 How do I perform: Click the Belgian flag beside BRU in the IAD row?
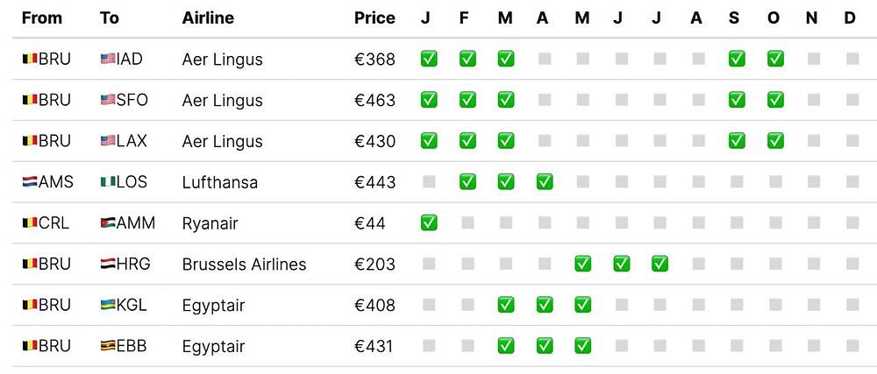(x=29, y=60)
